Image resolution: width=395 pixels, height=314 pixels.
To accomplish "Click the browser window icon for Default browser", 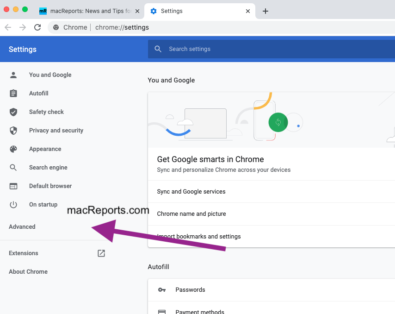I will [x=13, y=186].
